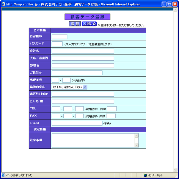Screen dimensions: 179x179
Task: Focus the second TEL number box
Action: (68, 109)
